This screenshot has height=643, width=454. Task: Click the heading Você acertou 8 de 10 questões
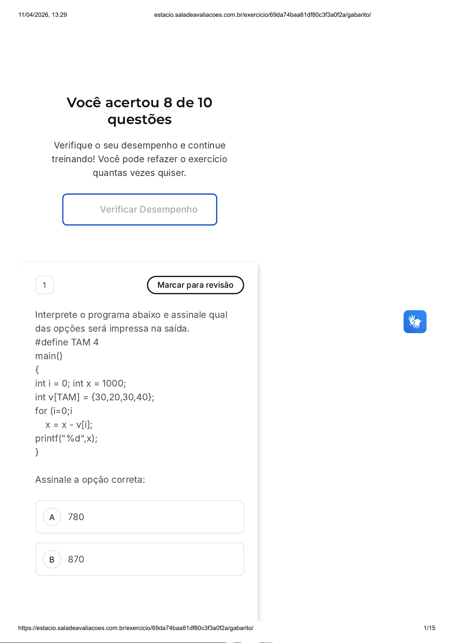click(140, 111)
